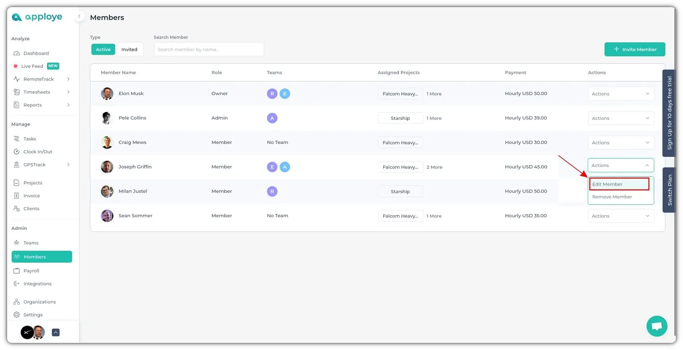Open the Payroll icon in Admin
The height and width of the screenshot is (350, 683).
click(17, 271)
